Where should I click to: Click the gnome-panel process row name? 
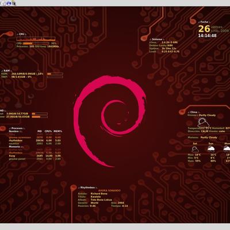click(17, 159)
